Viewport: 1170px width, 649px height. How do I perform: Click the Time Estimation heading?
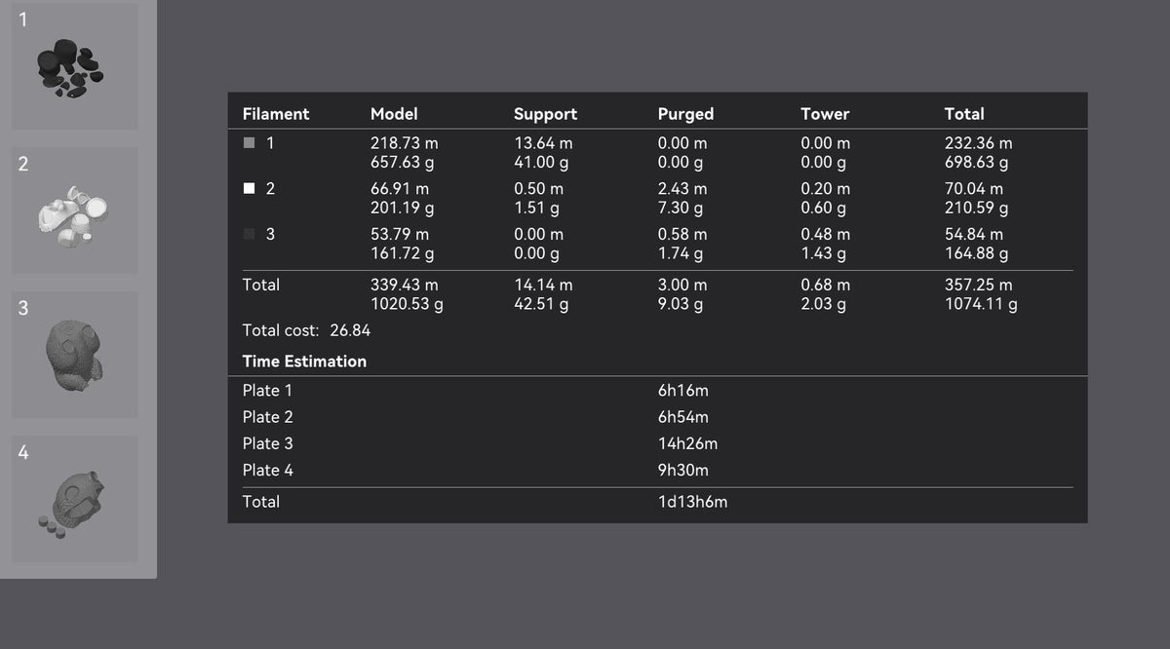(x=304, y=362)
